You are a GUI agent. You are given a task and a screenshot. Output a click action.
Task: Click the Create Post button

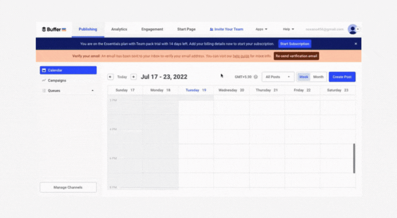pyautogui.click(x=342, y=77)
